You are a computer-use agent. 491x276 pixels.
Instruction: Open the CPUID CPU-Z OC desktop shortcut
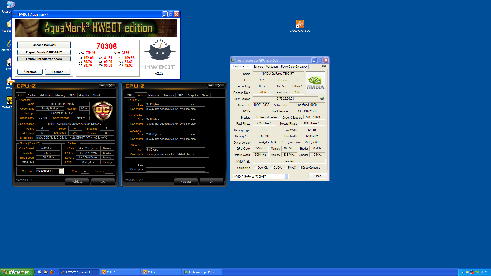tap(300, 26)
